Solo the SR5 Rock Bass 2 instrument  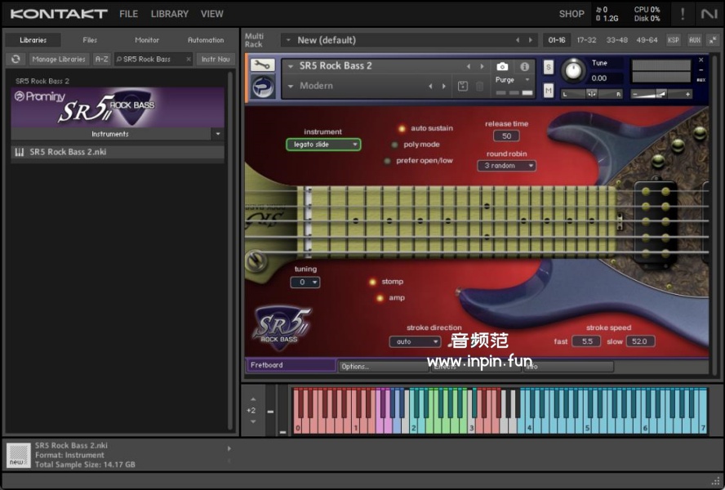pos(548,67)
